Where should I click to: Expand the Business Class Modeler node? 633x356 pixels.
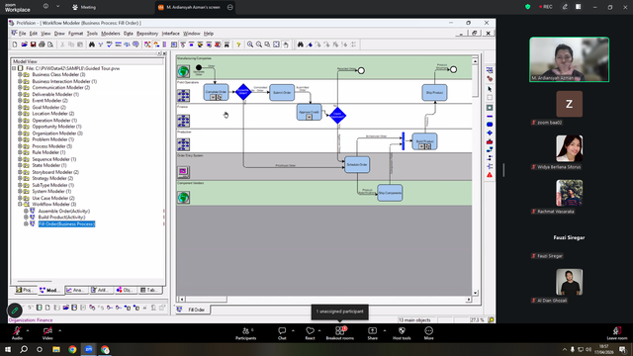tap(20, 75)
